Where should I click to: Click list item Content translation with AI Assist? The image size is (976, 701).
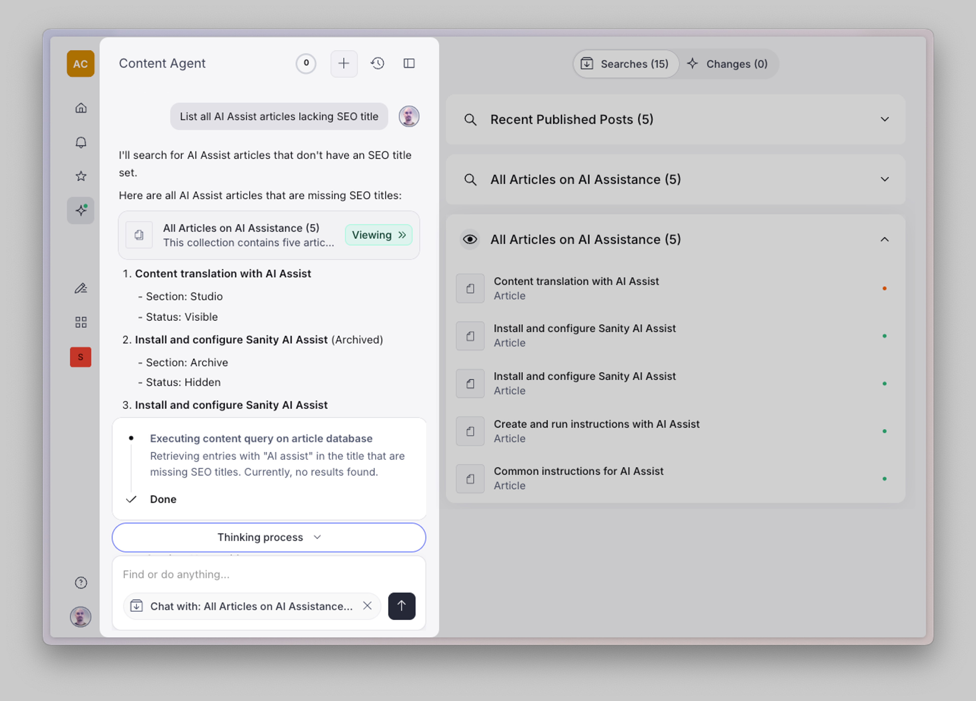tap(222, 274)
